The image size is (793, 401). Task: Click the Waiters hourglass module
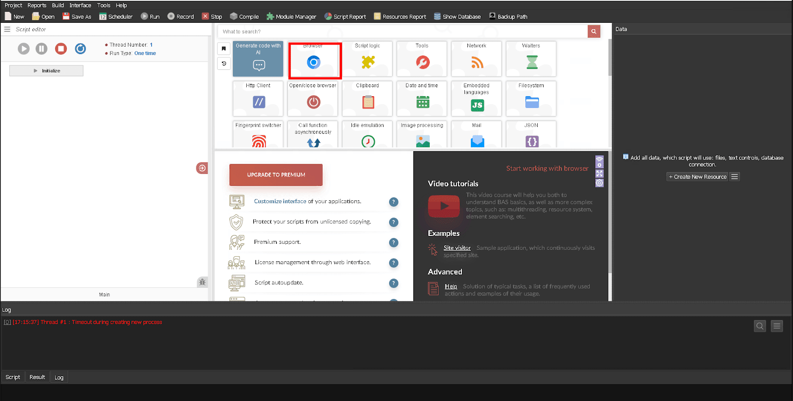[531, 59]
